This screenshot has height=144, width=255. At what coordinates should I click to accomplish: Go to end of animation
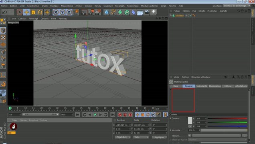tap(113, 115)
